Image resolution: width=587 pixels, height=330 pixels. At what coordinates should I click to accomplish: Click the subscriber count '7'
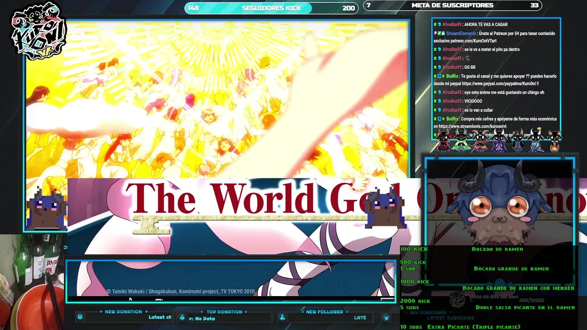(369, 5)
